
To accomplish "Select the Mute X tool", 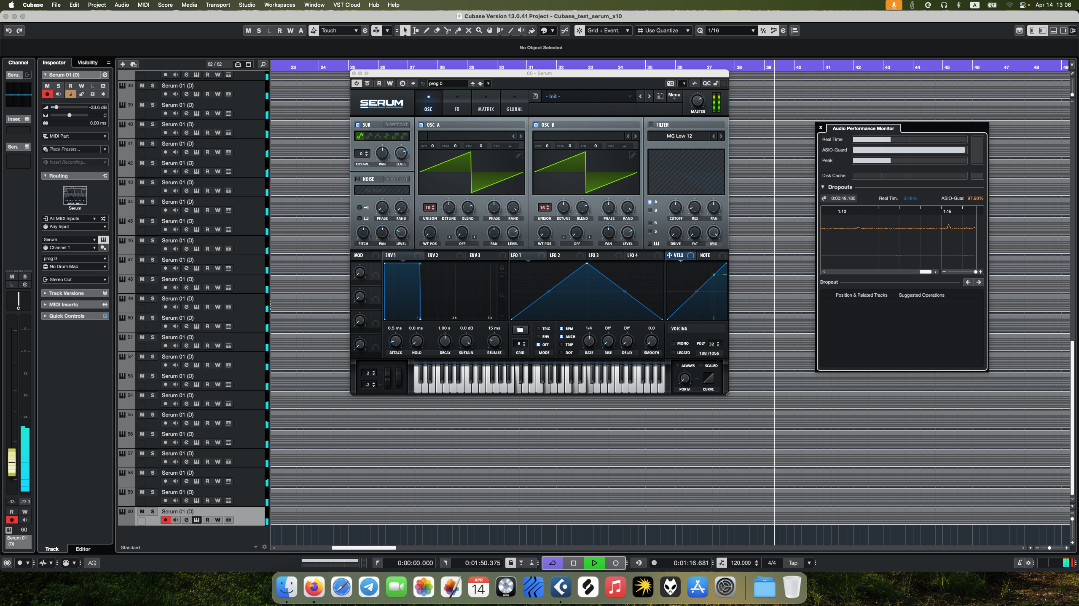I will pos(468,30).
